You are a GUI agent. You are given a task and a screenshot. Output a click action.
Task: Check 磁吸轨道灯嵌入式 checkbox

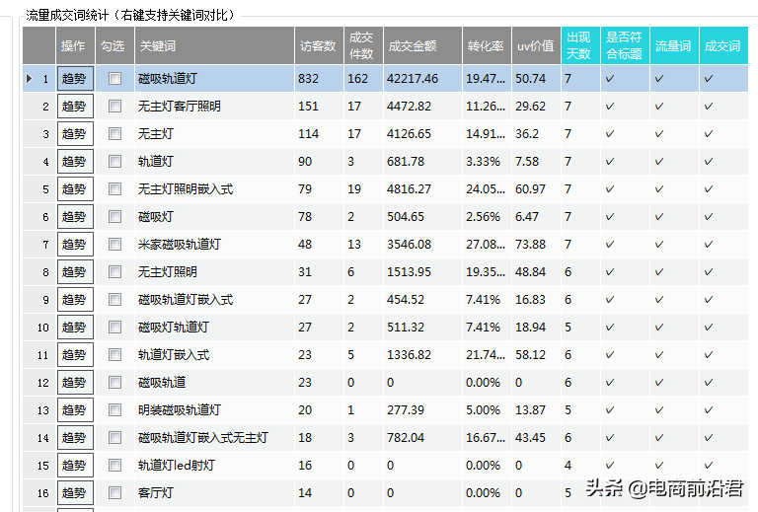(115, 299)
